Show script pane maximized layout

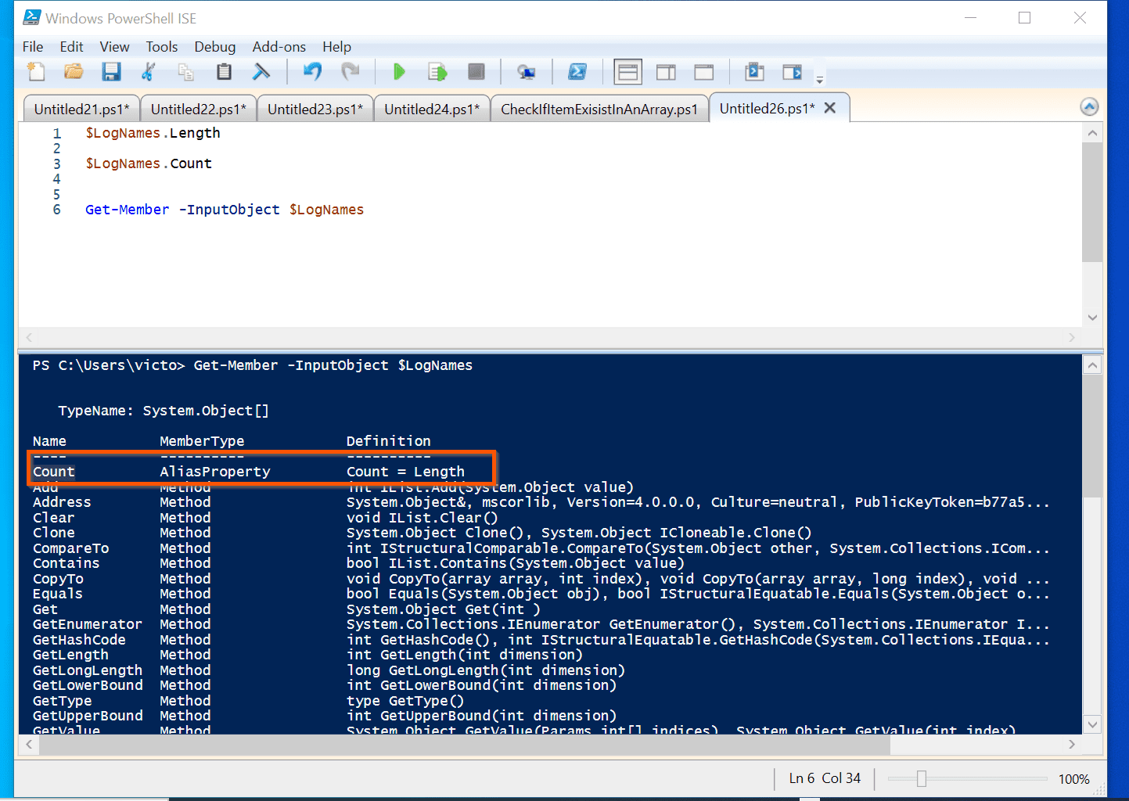pos(704,73)
